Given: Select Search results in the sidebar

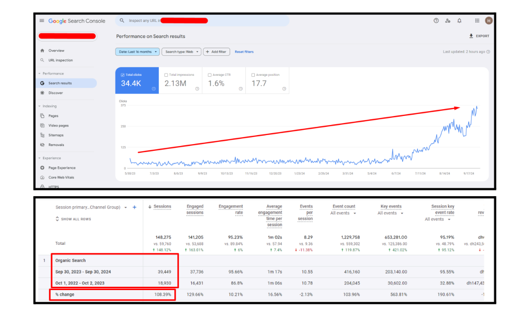Looking at the screenshot, I should (x=67, y=83).
